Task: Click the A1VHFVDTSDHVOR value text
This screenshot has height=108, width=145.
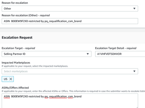Action: 109,54
